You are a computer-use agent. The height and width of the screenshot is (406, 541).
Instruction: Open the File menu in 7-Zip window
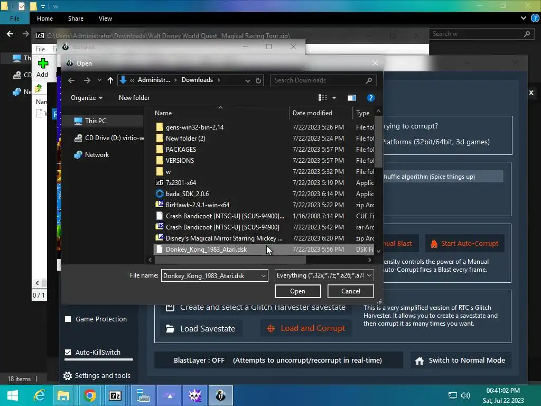(x=40, y=49)
